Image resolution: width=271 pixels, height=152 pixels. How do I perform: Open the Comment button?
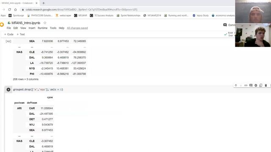[x=230, y=25]
